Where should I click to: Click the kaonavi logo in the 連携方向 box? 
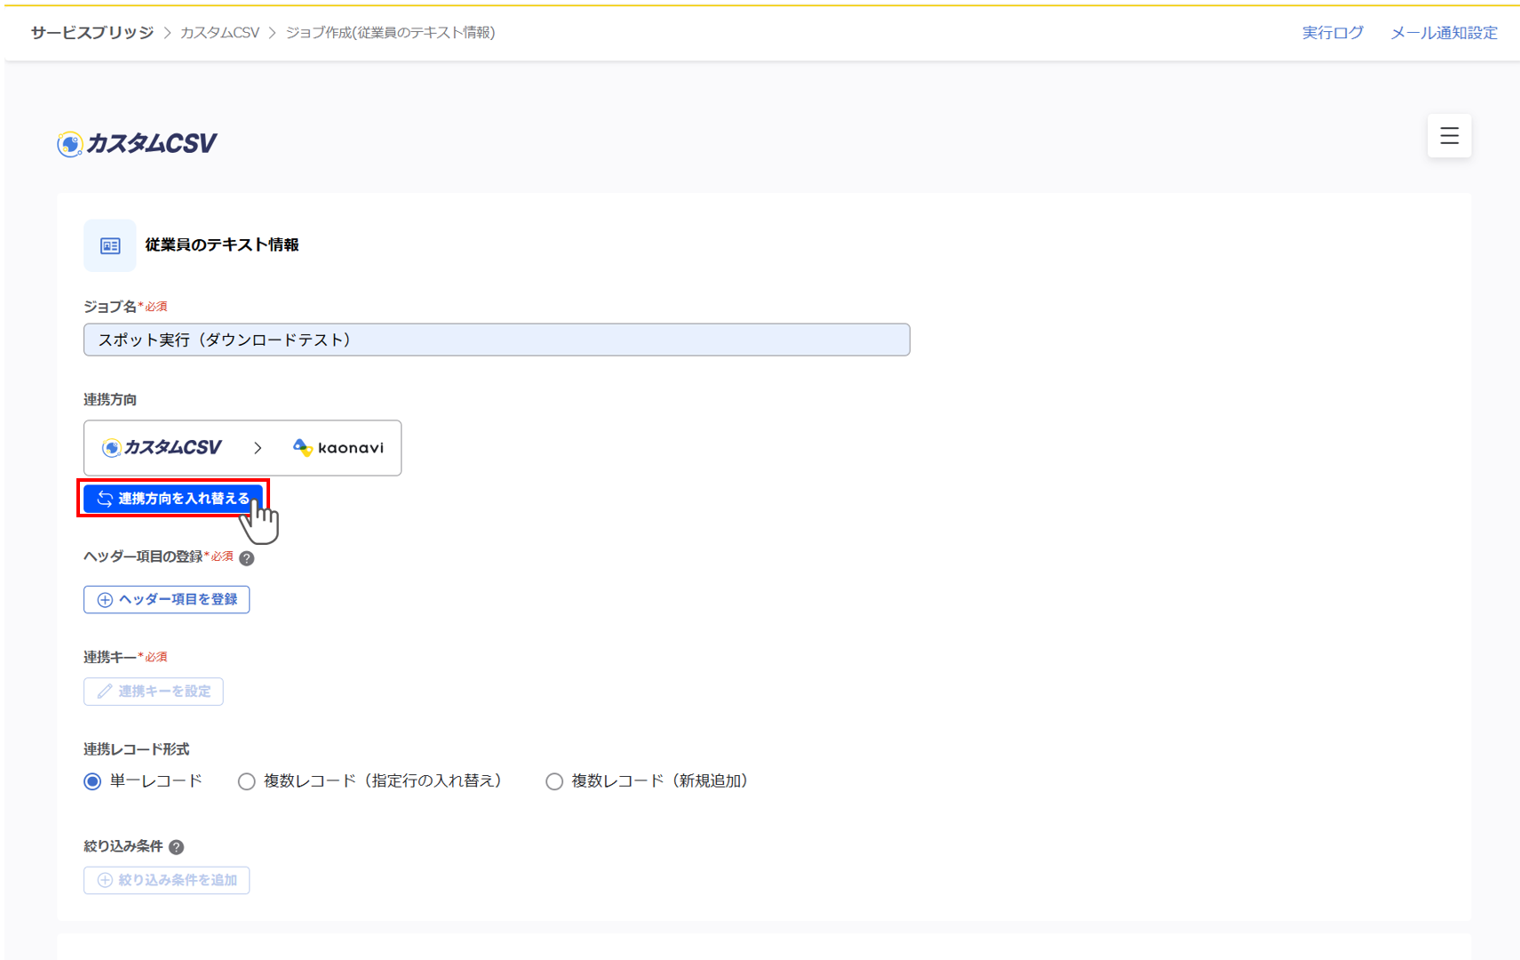tap(337, 447)
